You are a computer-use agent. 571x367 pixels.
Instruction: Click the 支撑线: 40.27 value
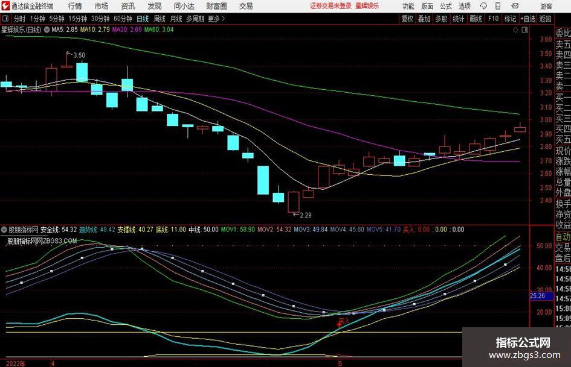point(135,230)
